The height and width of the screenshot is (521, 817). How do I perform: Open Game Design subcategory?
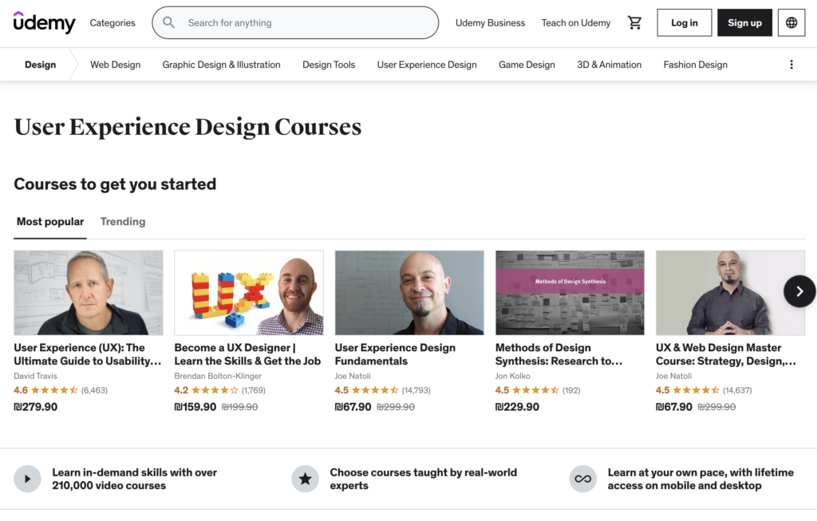click(527, 65)
